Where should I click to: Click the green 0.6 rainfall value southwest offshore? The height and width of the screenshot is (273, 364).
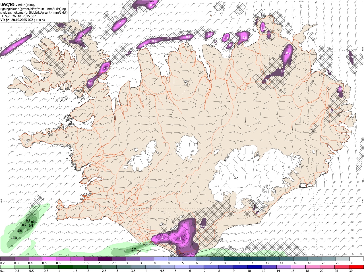[20, 231]
